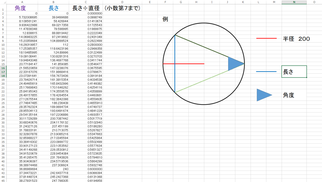Select row 1 header

[x=3, y=8]
